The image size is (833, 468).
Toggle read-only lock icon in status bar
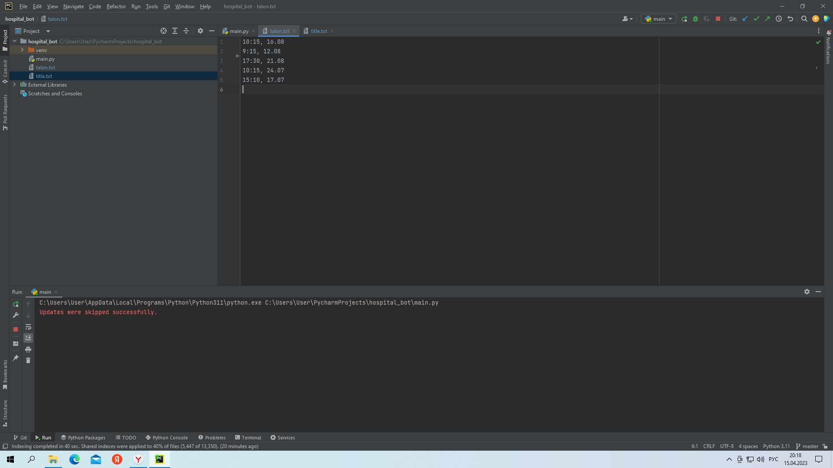[x=825, y=446]
